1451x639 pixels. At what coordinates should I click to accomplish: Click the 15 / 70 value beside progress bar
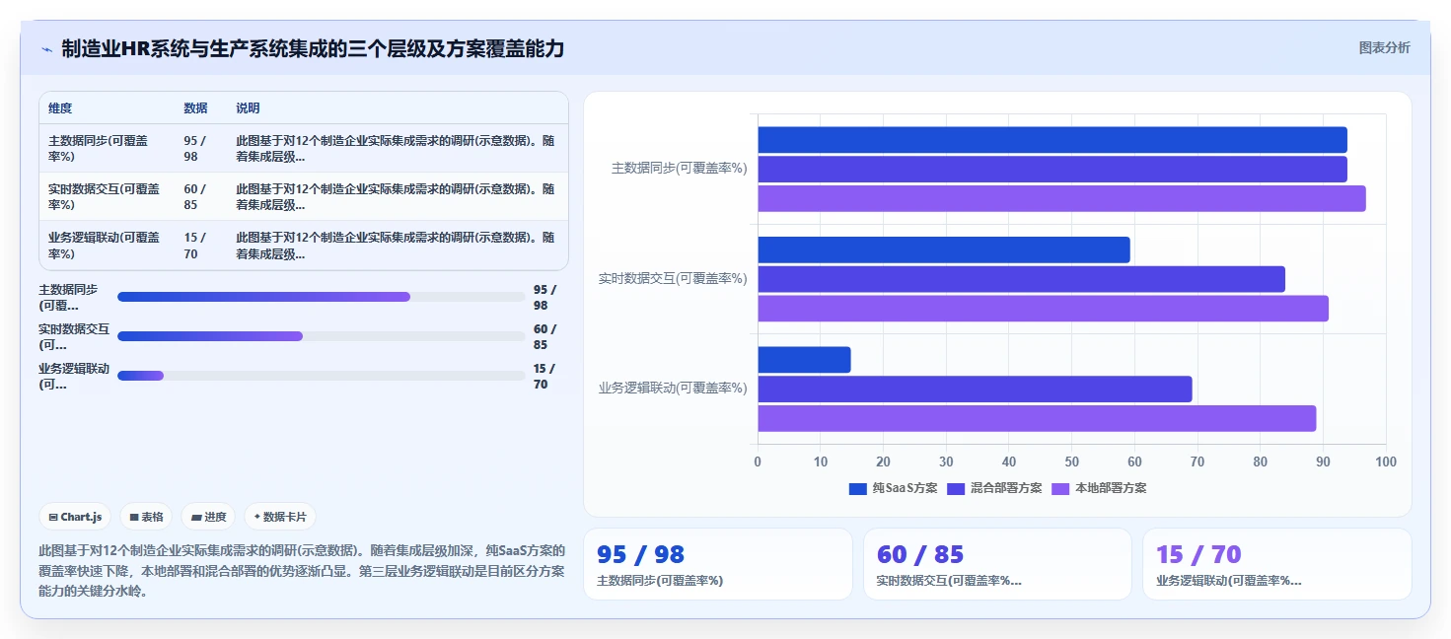tap(544, 376)
